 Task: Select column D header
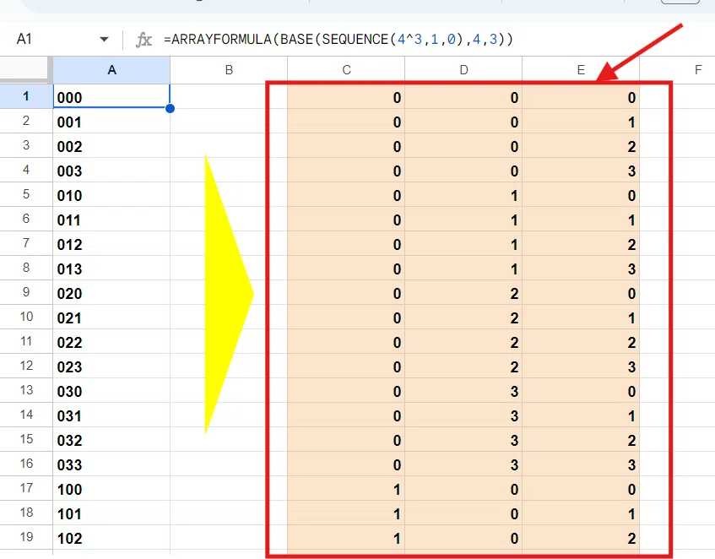pyautogui.click(x=463, y=70)
